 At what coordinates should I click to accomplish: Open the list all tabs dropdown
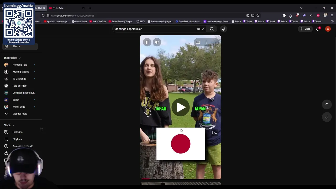pos(301,8)
